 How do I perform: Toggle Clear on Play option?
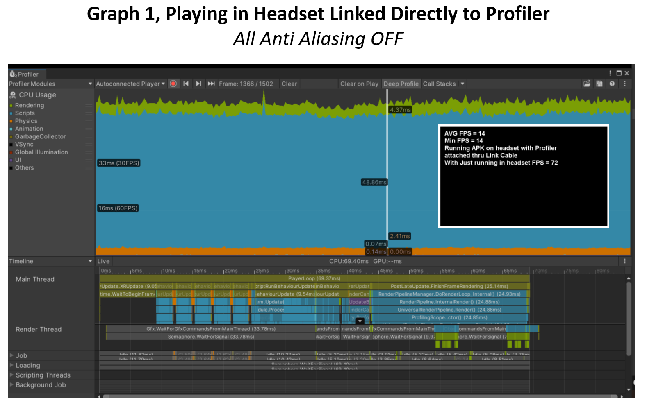[359, 84]
